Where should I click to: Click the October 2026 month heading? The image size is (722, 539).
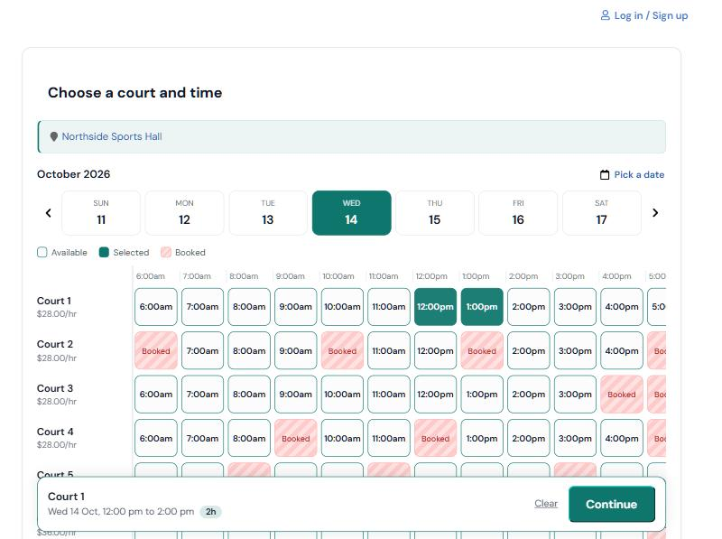click(74, 174)
